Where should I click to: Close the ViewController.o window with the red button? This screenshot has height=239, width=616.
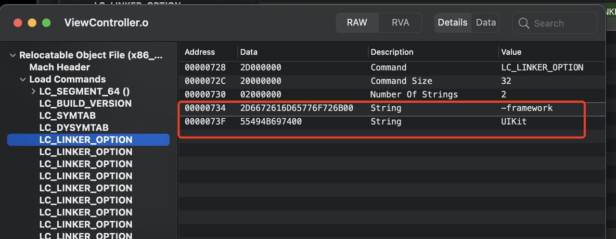click(18, 23)
